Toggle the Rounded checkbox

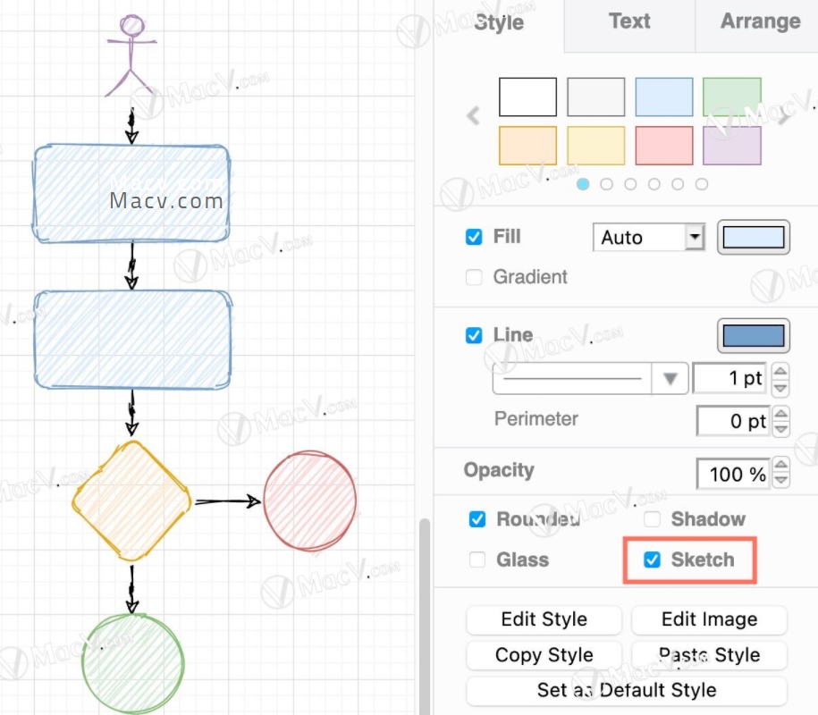[x=476, y=519]
